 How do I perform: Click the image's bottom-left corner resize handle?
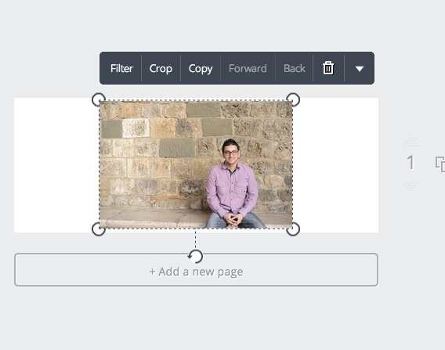point(99,229)
